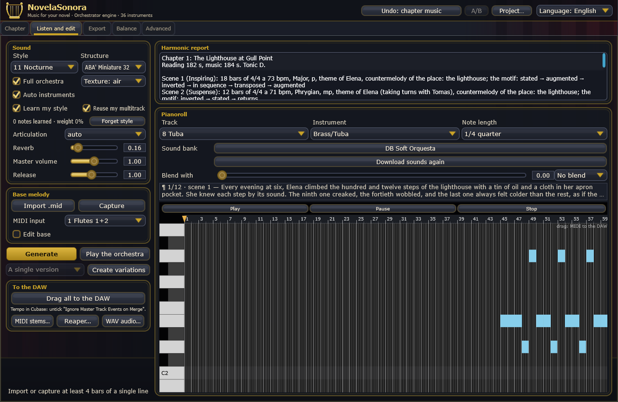Open the Style dropdown showing 11 Nocturne
The width and height of the screenshot is (618, 402).
[45, 67]
